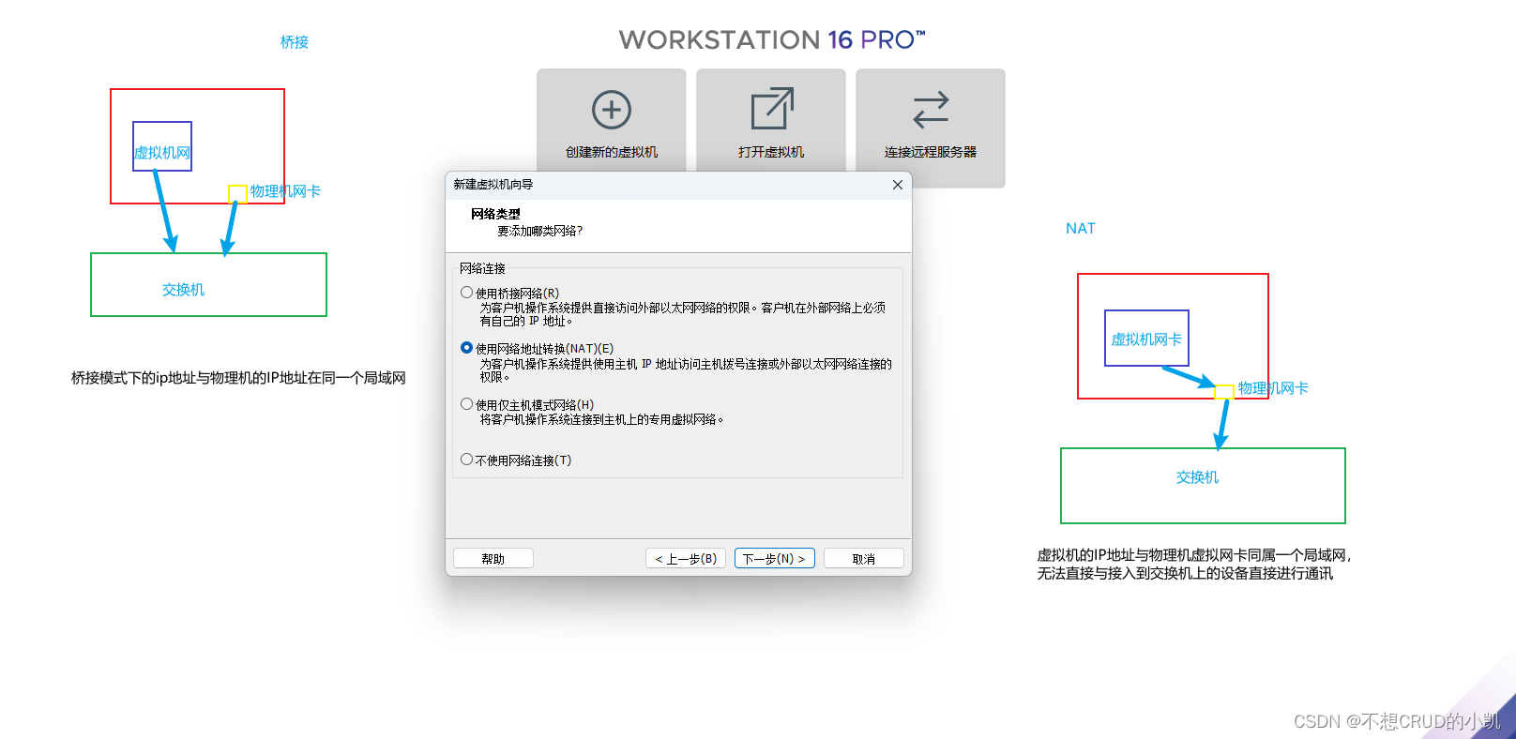This screenshot has height=739, width=1516.
Task: Click the 要添加哪类网络? text
Action: coord(539,231)
